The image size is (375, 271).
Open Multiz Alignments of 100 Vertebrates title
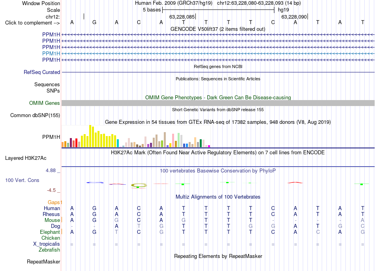(218, 197)
